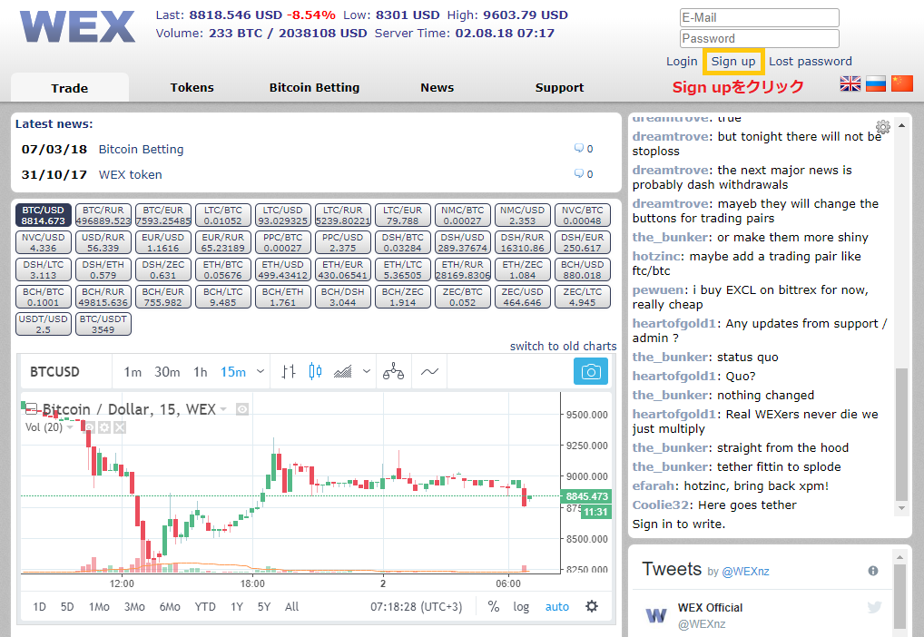Open chat settings gear
Screen dimensions: 924x637
click(883, 127)
